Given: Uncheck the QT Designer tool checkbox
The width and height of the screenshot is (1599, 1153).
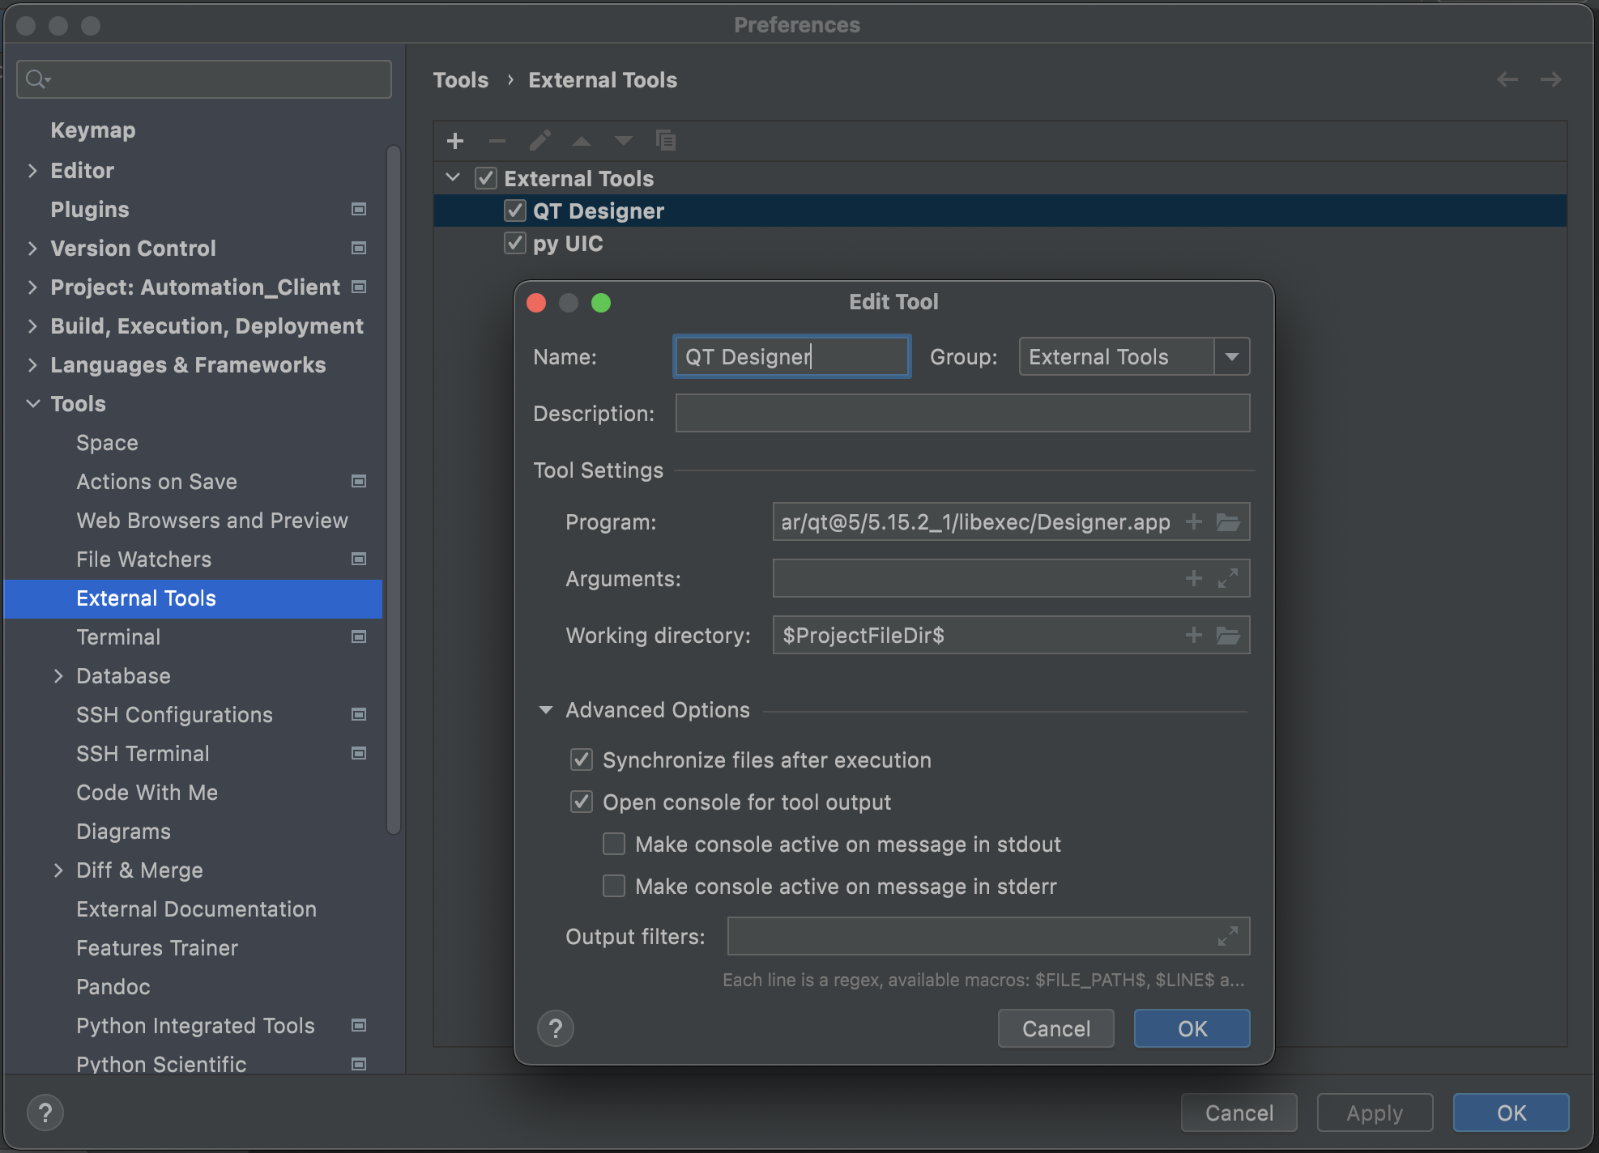Looking at the screenshot, I should tap(515, 211).
